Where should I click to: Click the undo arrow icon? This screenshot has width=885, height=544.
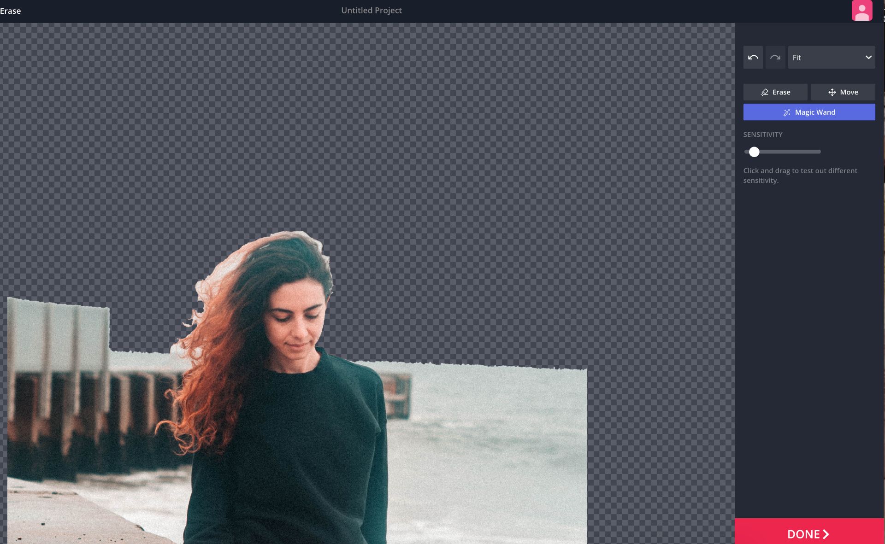pos(753,57)
